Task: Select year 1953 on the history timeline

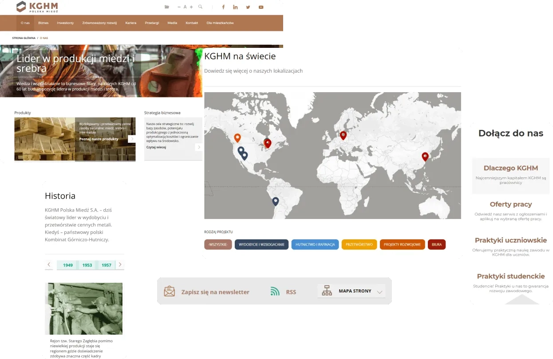Action: [87, 265]
